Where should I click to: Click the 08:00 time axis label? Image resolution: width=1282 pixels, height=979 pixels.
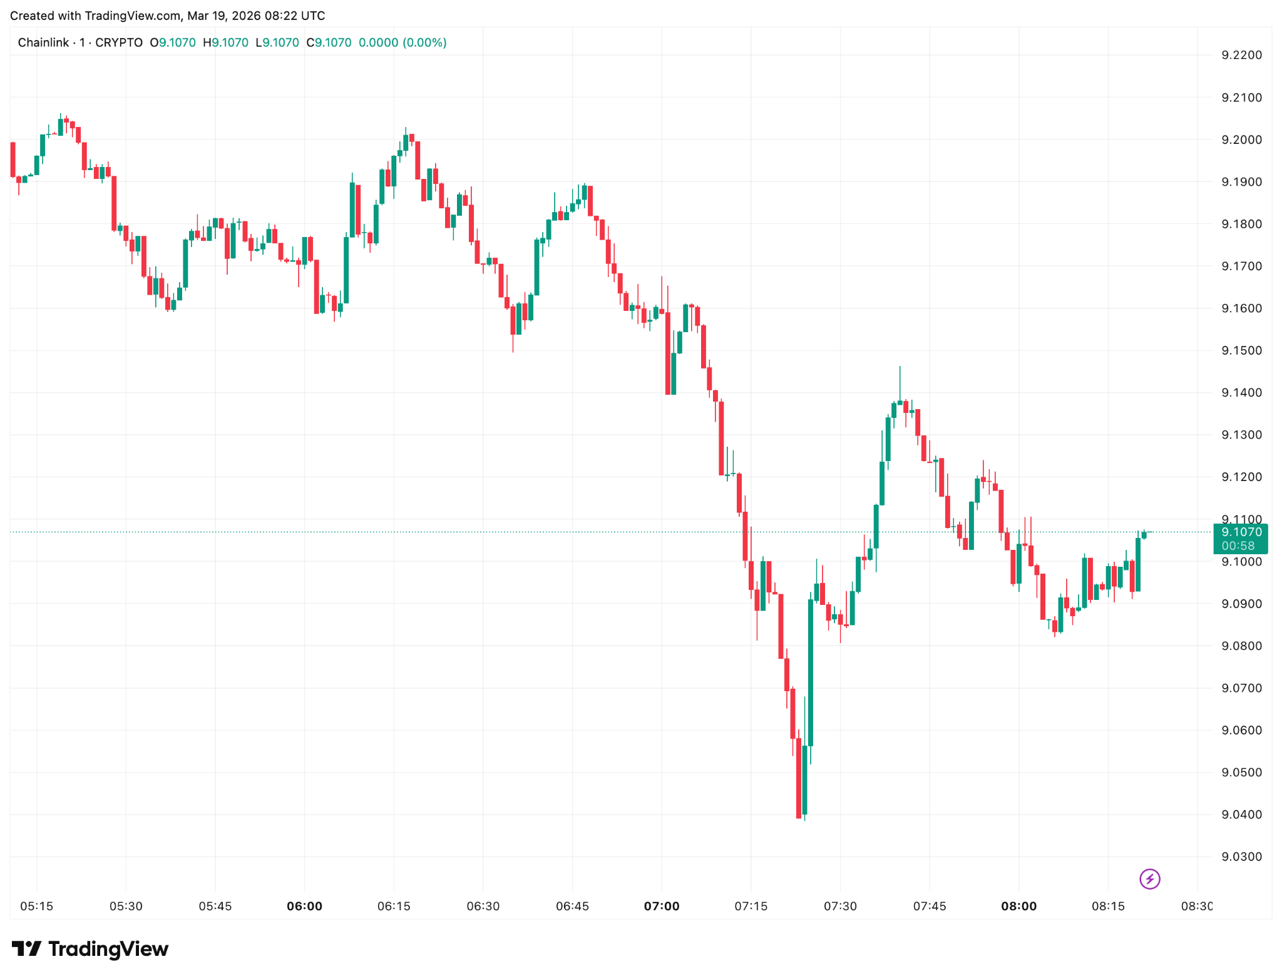coord(1018,906)
